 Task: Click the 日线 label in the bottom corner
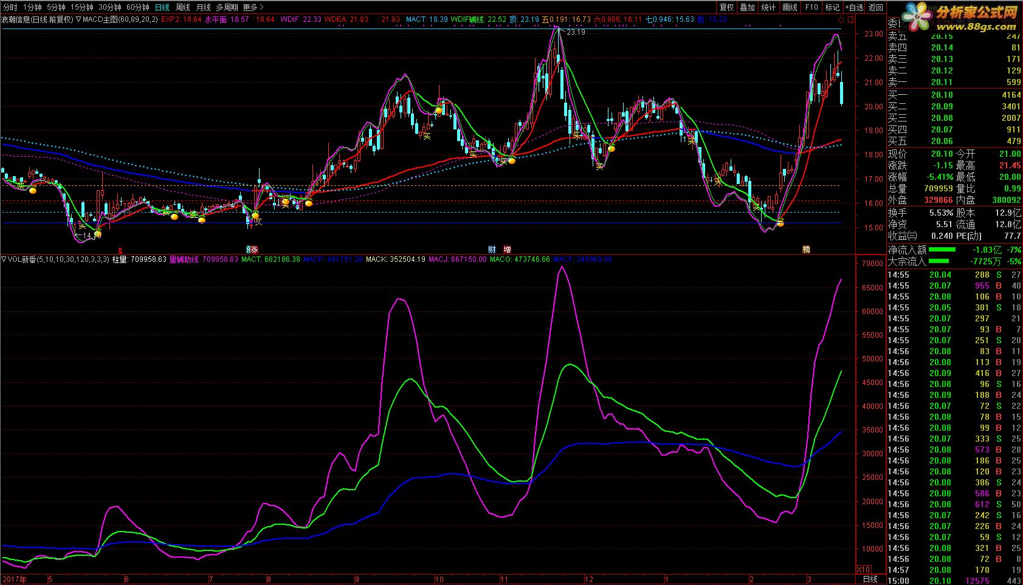(870, 579)
